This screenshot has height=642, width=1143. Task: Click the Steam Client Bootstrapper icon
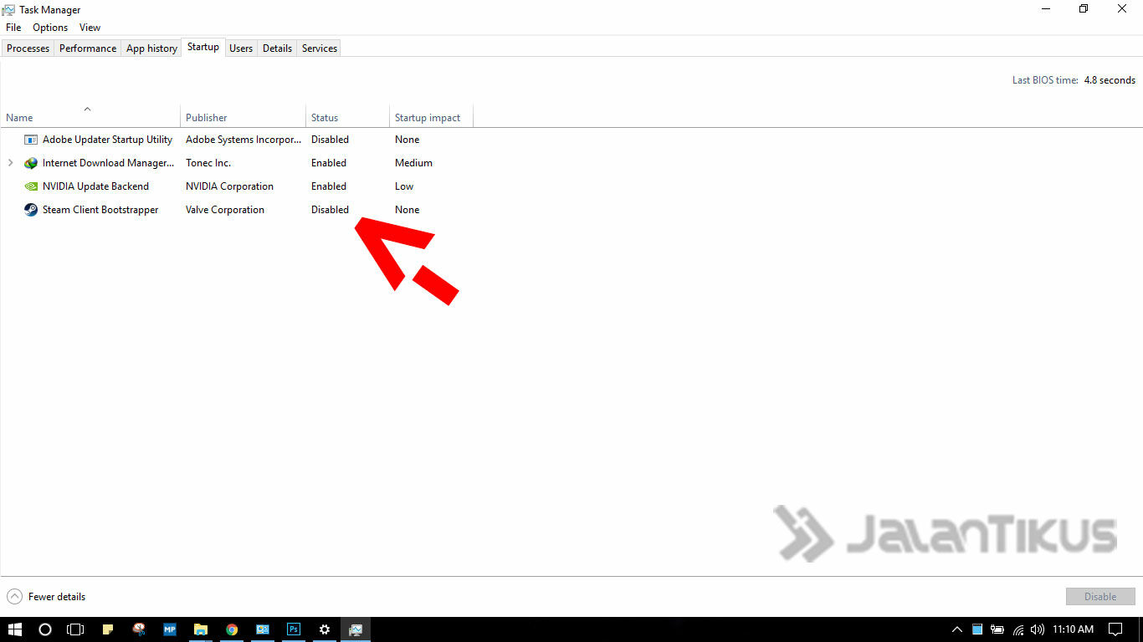31,210
